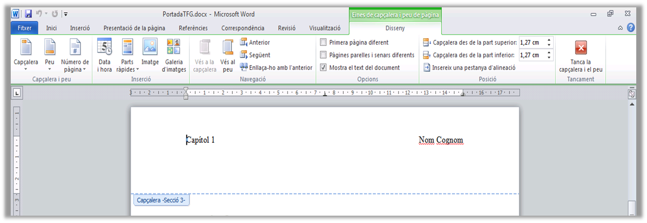The image size is (647, 223).
Task: Increase Capçalera des de la part inferior value
Action: coord(549,53)
